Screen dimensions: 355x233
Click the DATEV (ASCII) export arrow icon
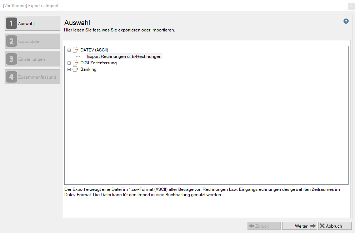click(76, 50)
